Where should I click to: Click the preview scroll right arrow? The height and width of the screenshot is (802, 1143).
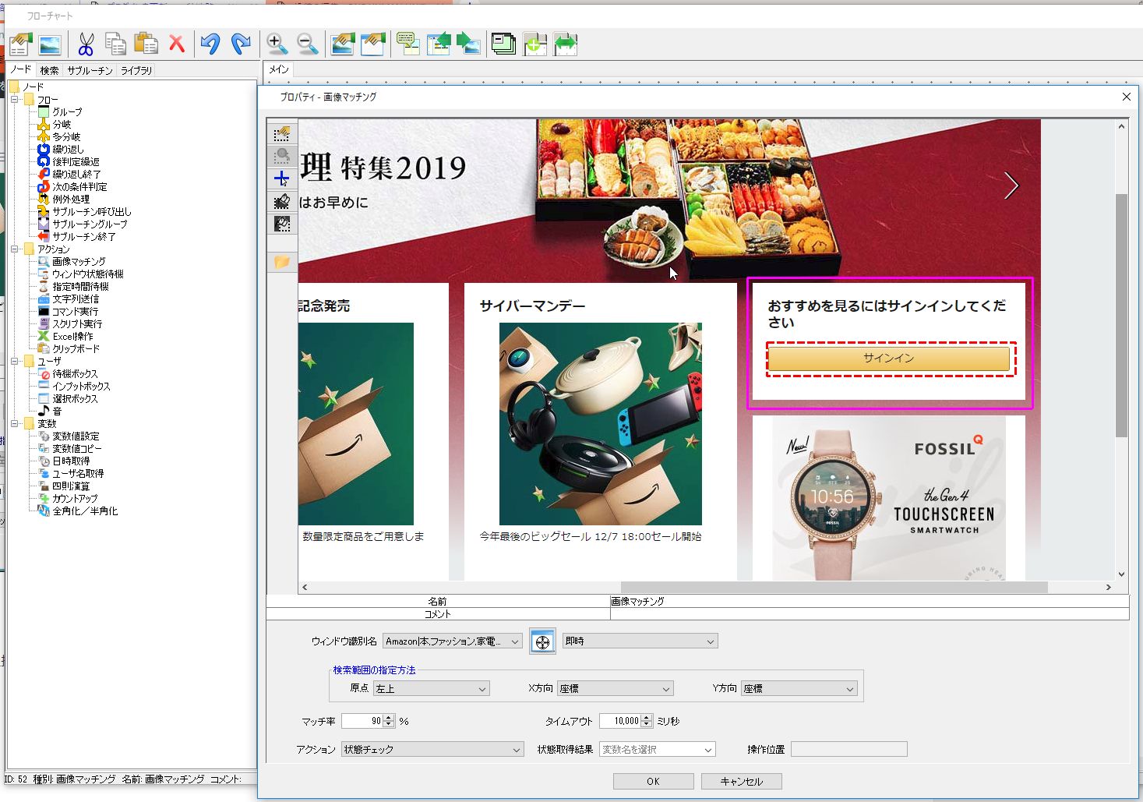click(1109, 588)
